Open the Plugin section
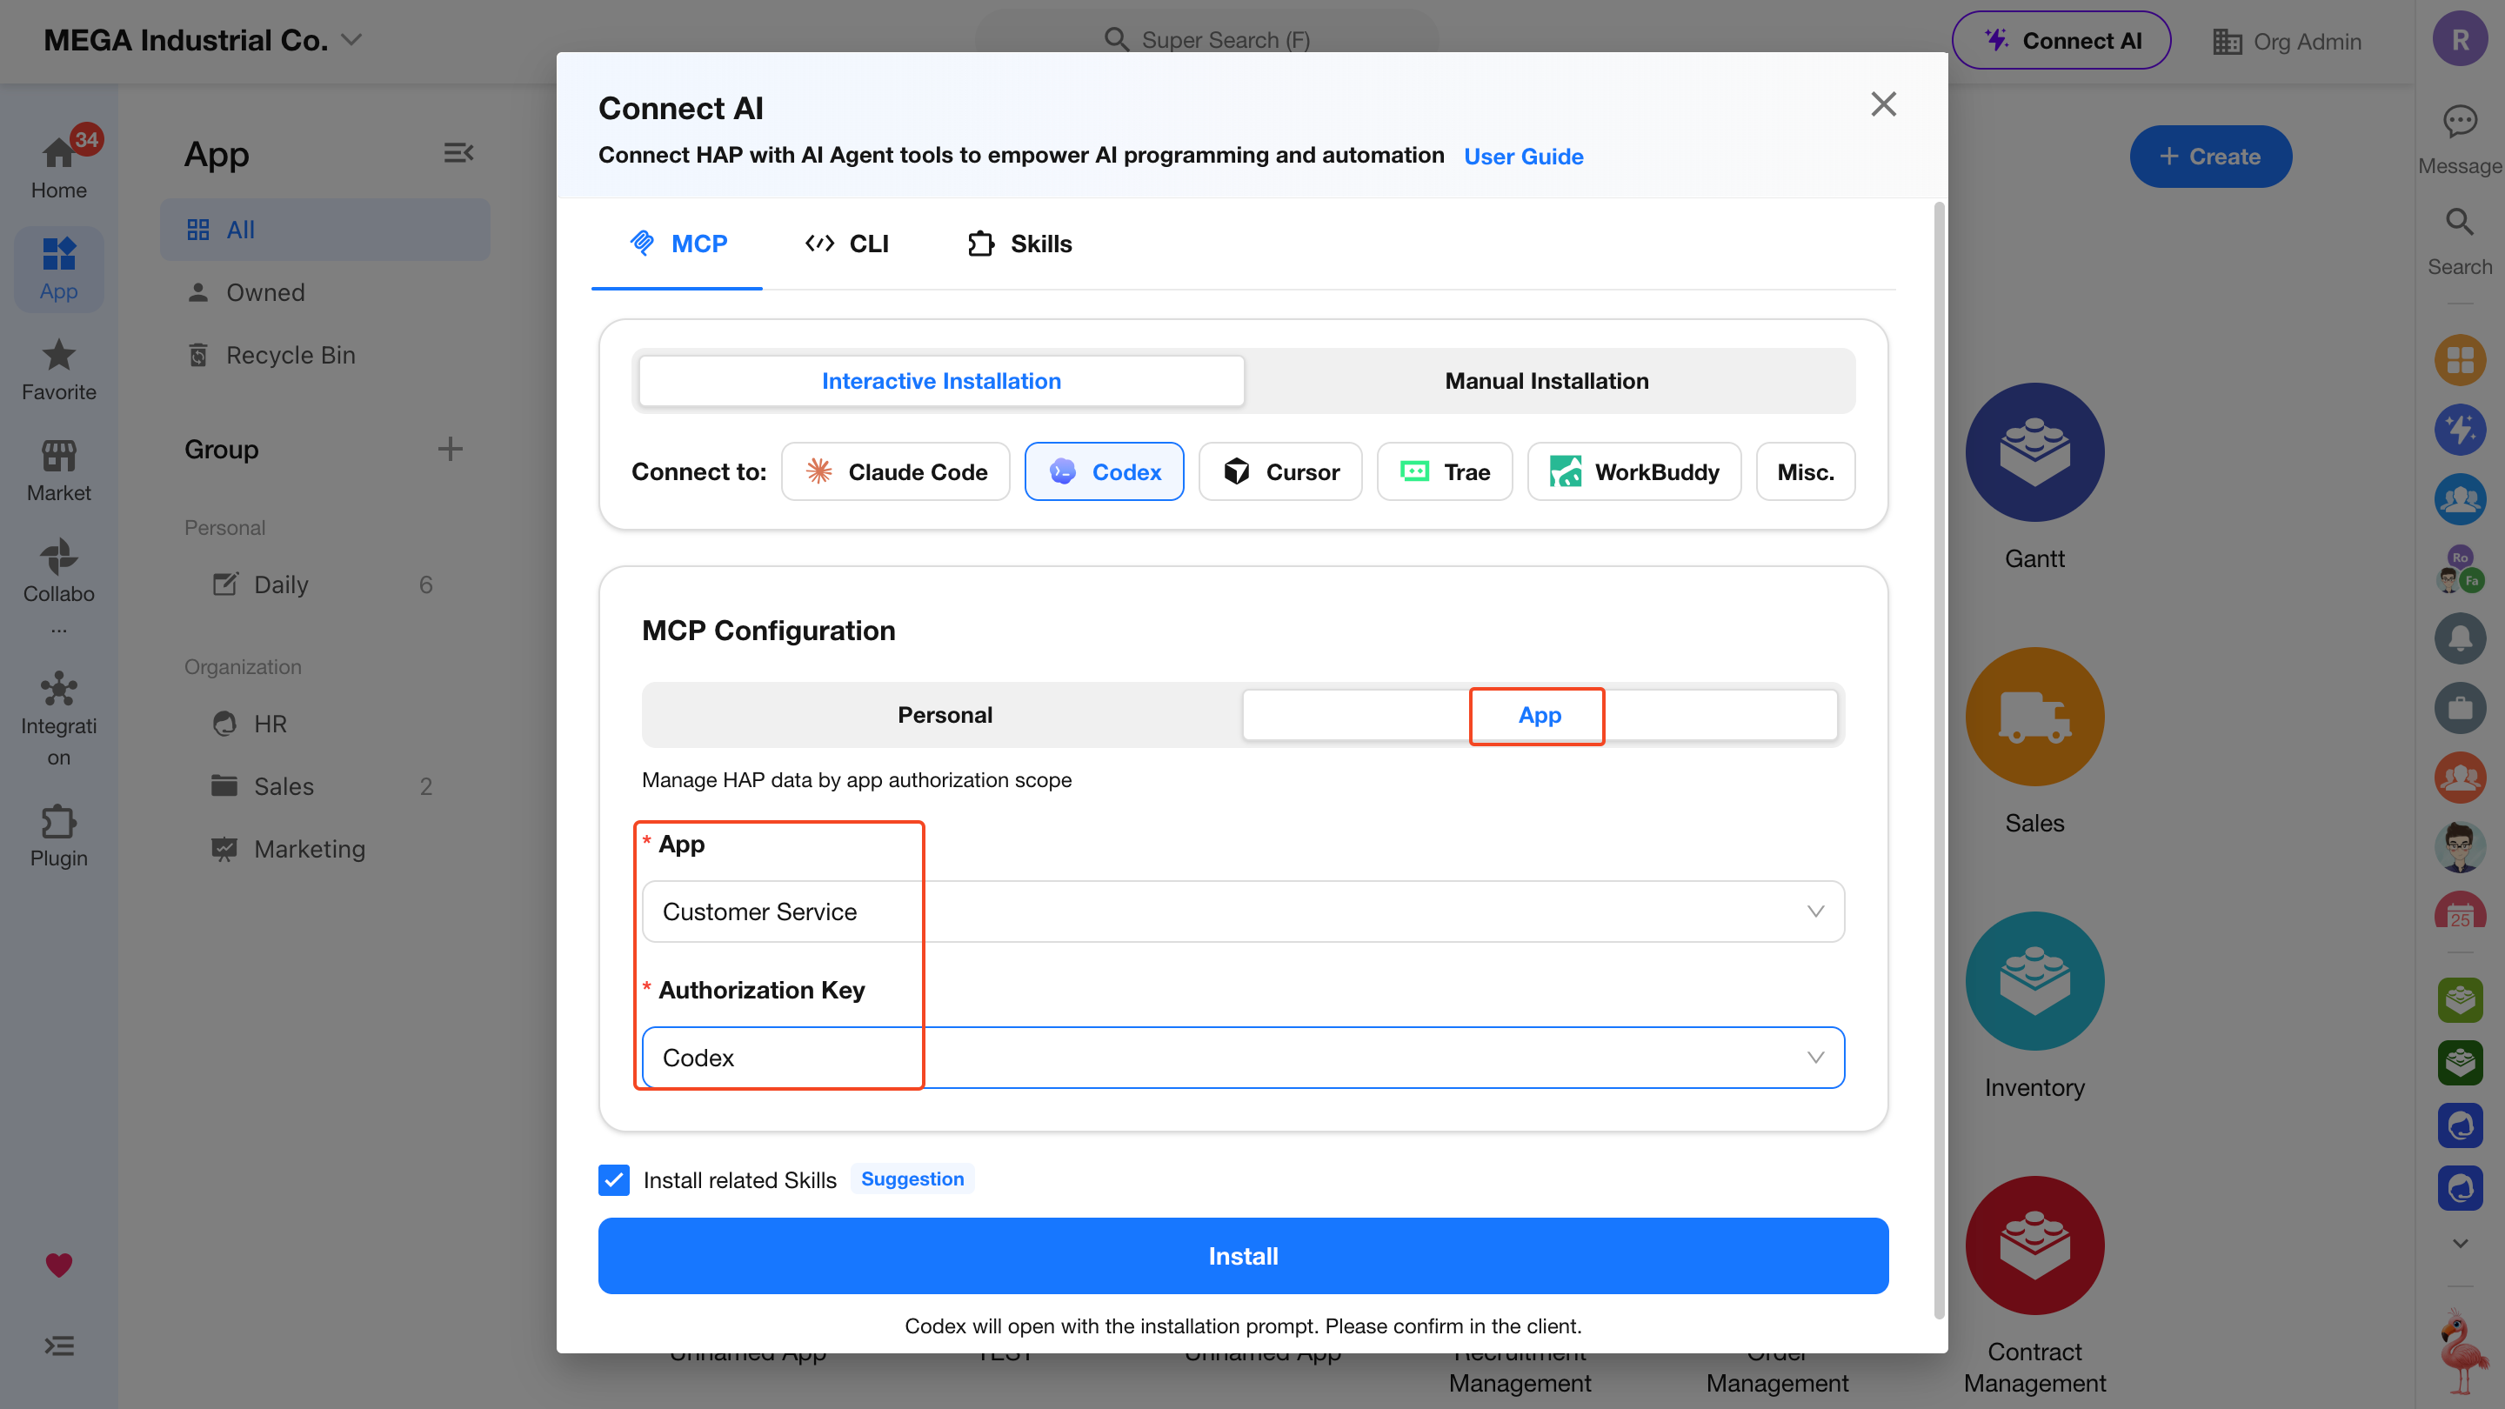The width and height of the screenshot is (2505, 1409). (58, 836)
